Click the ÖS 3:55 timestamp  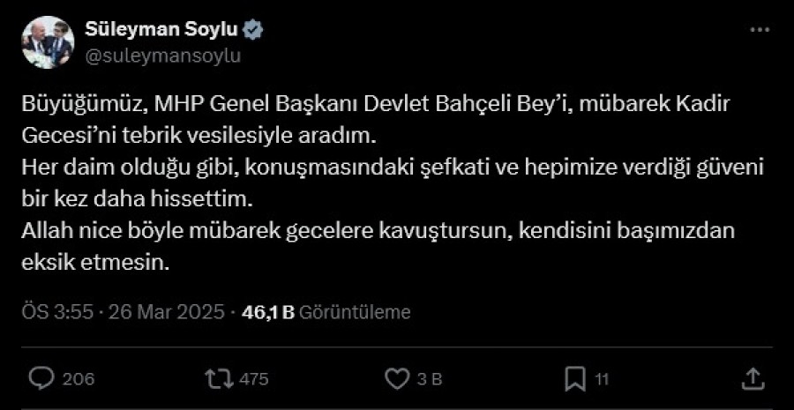tap(56, 312)
